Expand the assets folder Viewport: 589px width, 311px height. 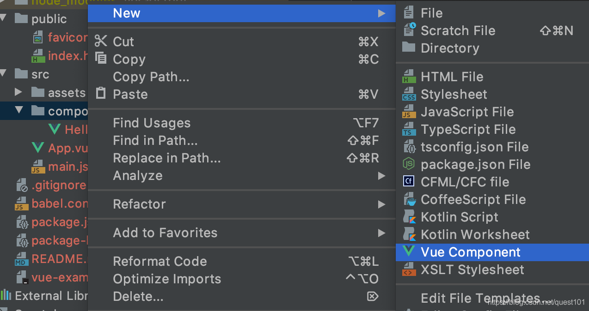(19, 92)
